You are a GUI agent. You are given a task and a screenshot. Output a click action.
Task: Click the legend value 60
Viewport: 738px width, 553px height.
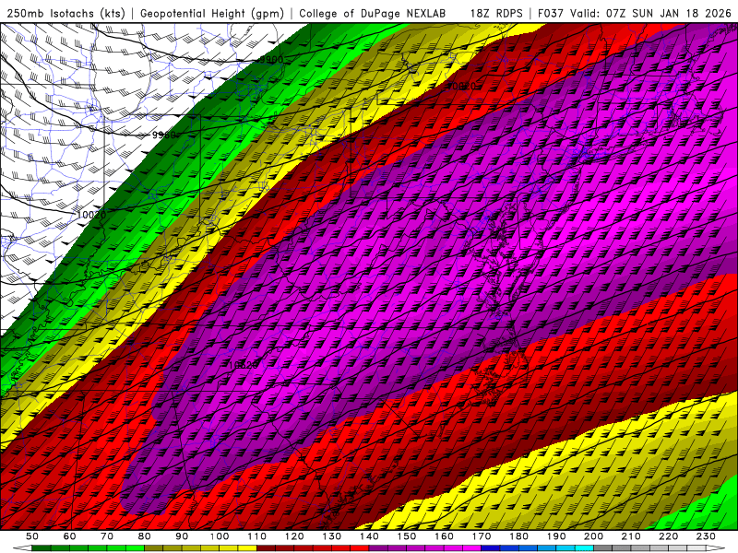tap(69, 536)
